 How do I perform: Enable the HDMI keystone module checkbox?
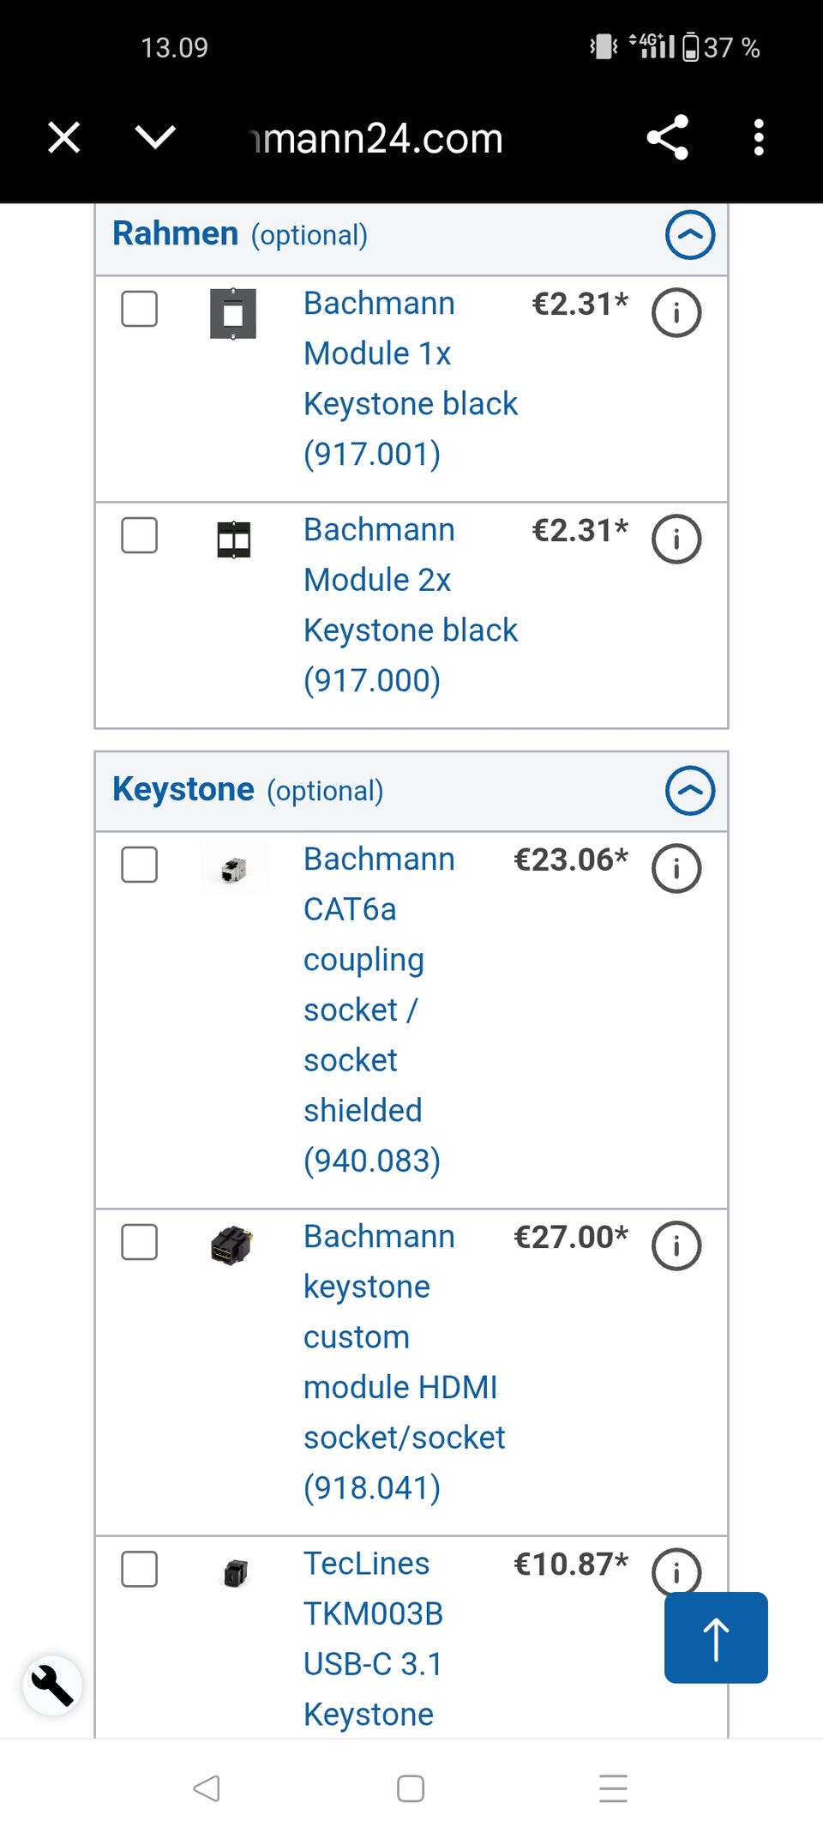click(140, 1242)
